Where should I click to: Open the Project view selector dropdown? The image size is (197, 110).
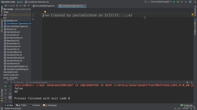point(10,6)
